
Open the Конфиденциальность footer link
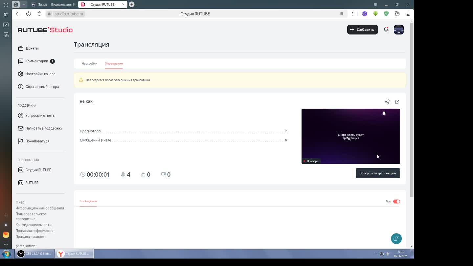[34, 225]
